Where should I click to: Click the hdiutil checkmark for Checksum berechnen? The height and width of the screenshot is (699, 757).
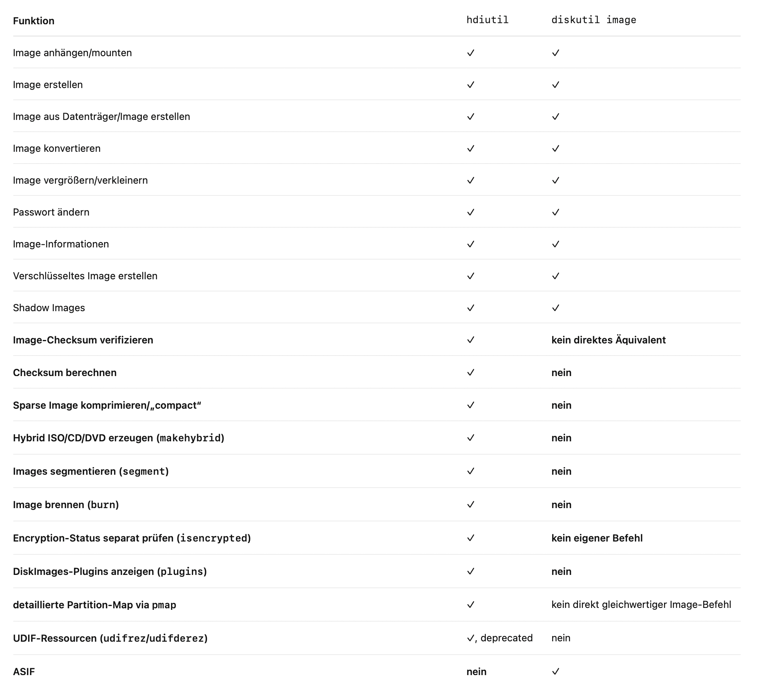[x=471, y=372]
